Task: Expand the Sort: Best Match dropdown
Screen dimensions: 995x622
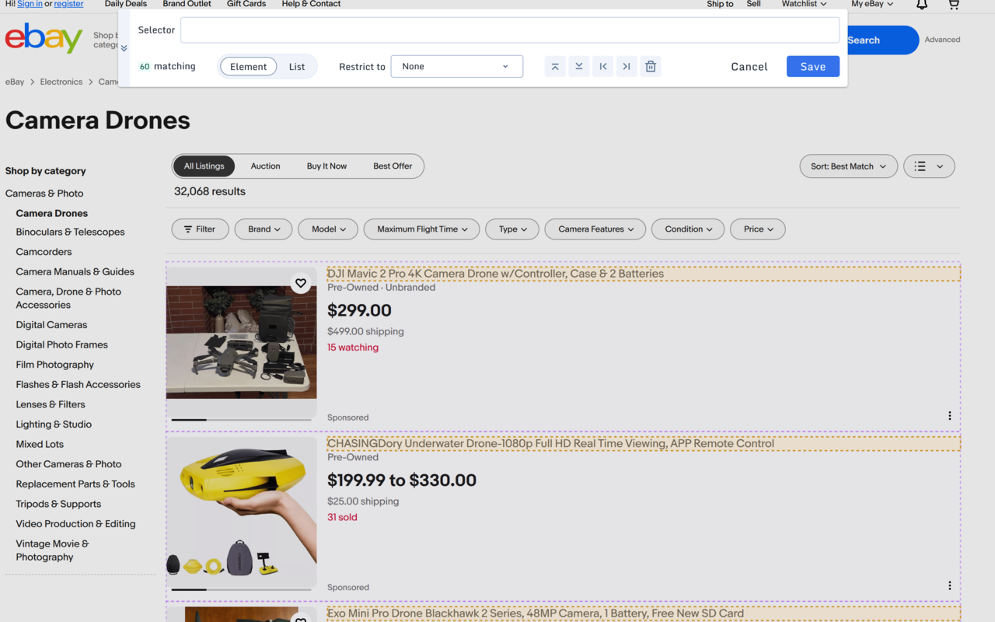Action: point(848,166)
